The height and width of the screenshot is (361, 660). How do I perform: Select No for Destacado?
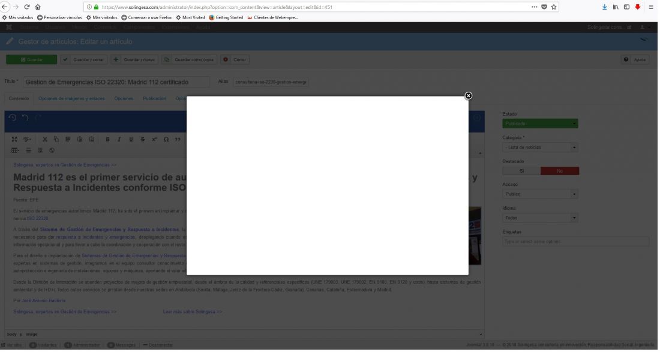pyautogui.click(x=560, y=171)
